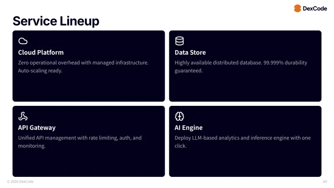Viewport: 334px width, 188px height.
Task: Click the API Gateway heading
Action: point(37,128)
